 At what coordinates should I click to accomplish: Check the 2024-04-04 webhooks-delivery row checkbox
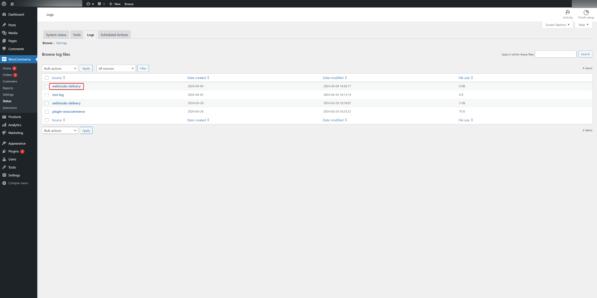click(x=47, y=87)
